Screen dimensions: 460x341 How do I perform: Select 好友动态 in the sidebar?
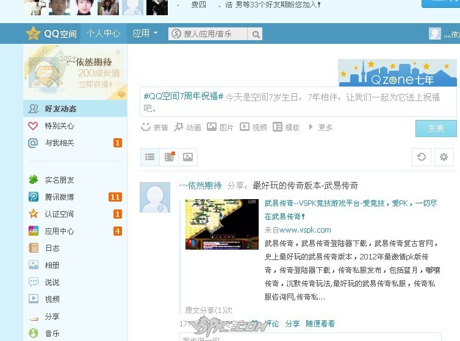point(75,108)
